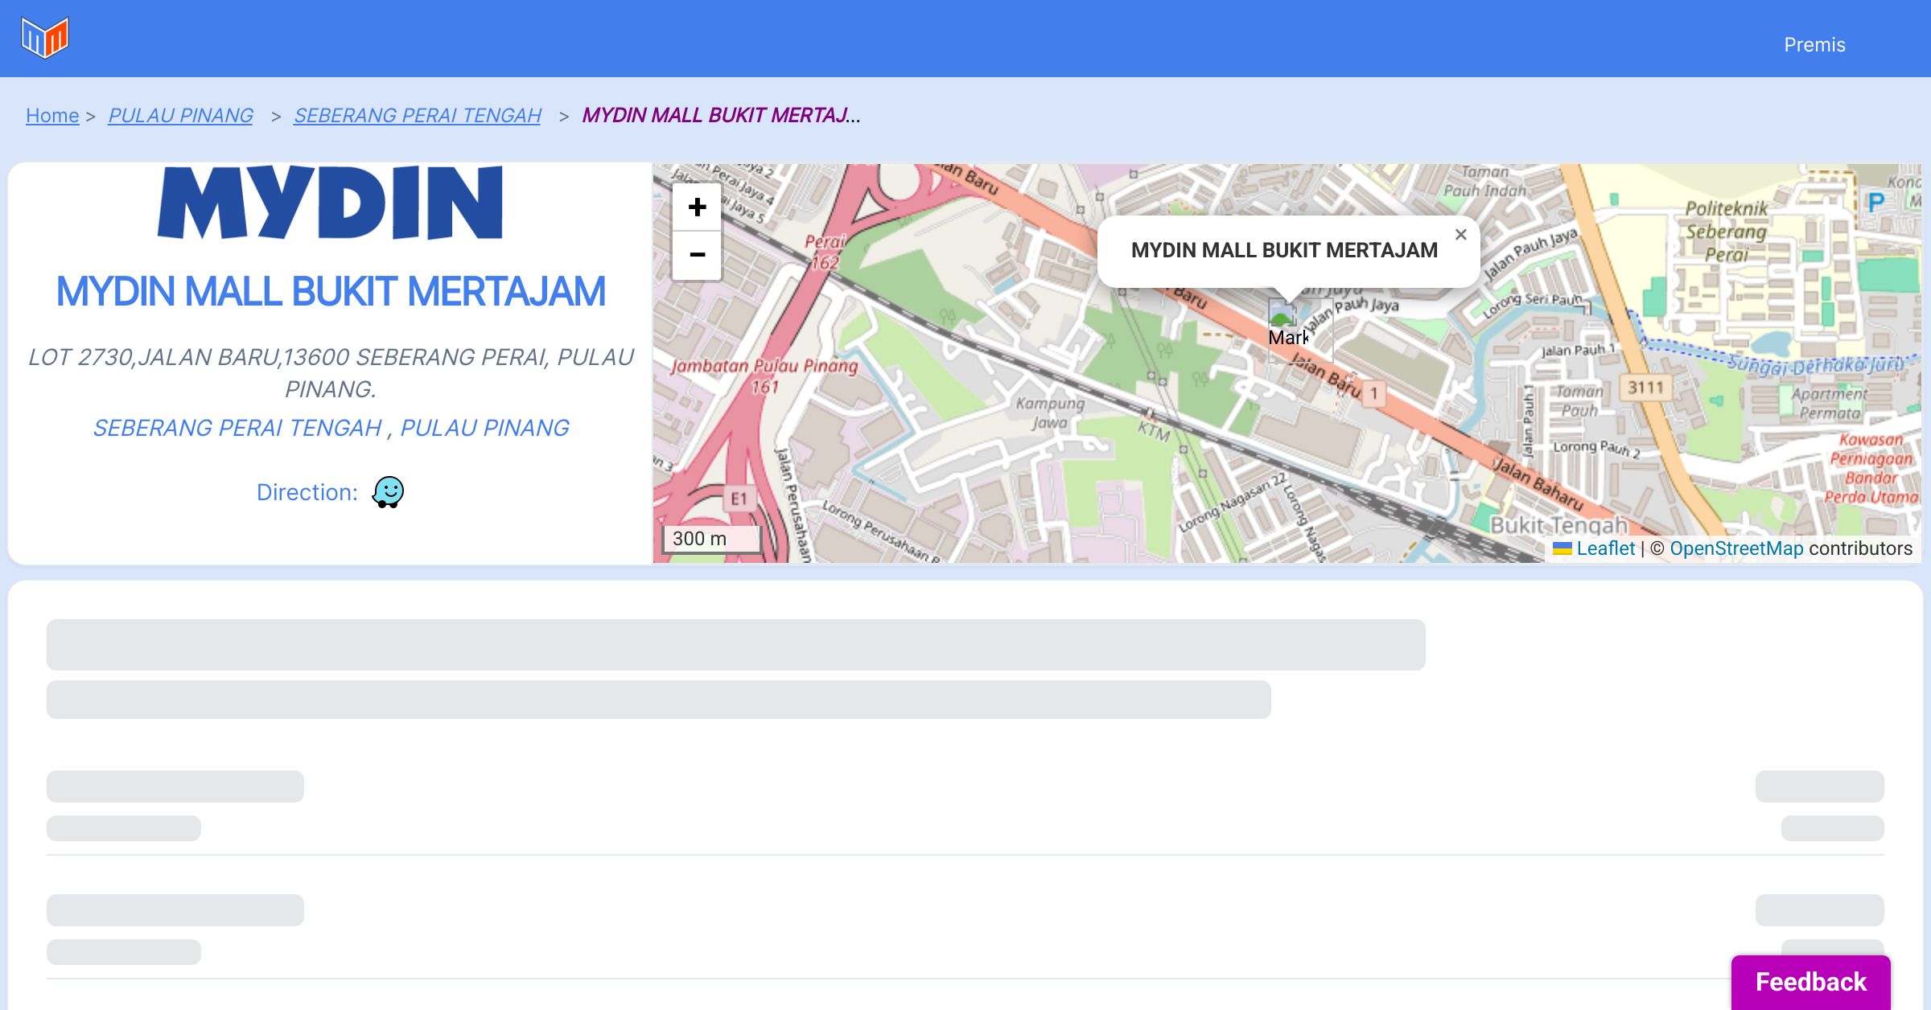Open the Feedback button
Screen dimensions: 1931x1010
[1810, 981]
